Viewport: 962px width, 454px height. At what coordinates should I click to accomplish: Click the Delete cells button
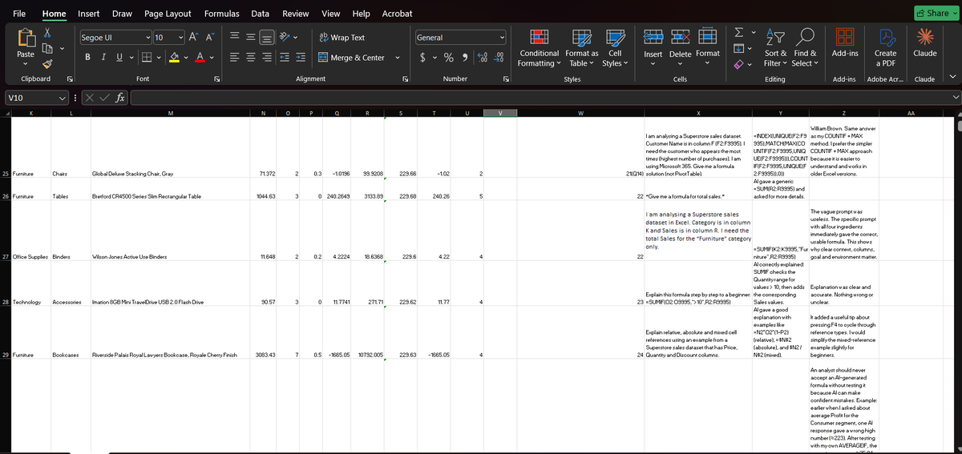(681, 47)
